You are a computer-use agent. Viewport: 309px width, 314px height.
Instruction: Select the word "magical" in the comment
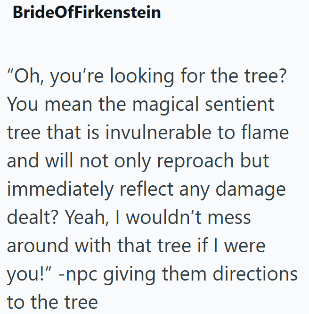[x=165, y=105]
